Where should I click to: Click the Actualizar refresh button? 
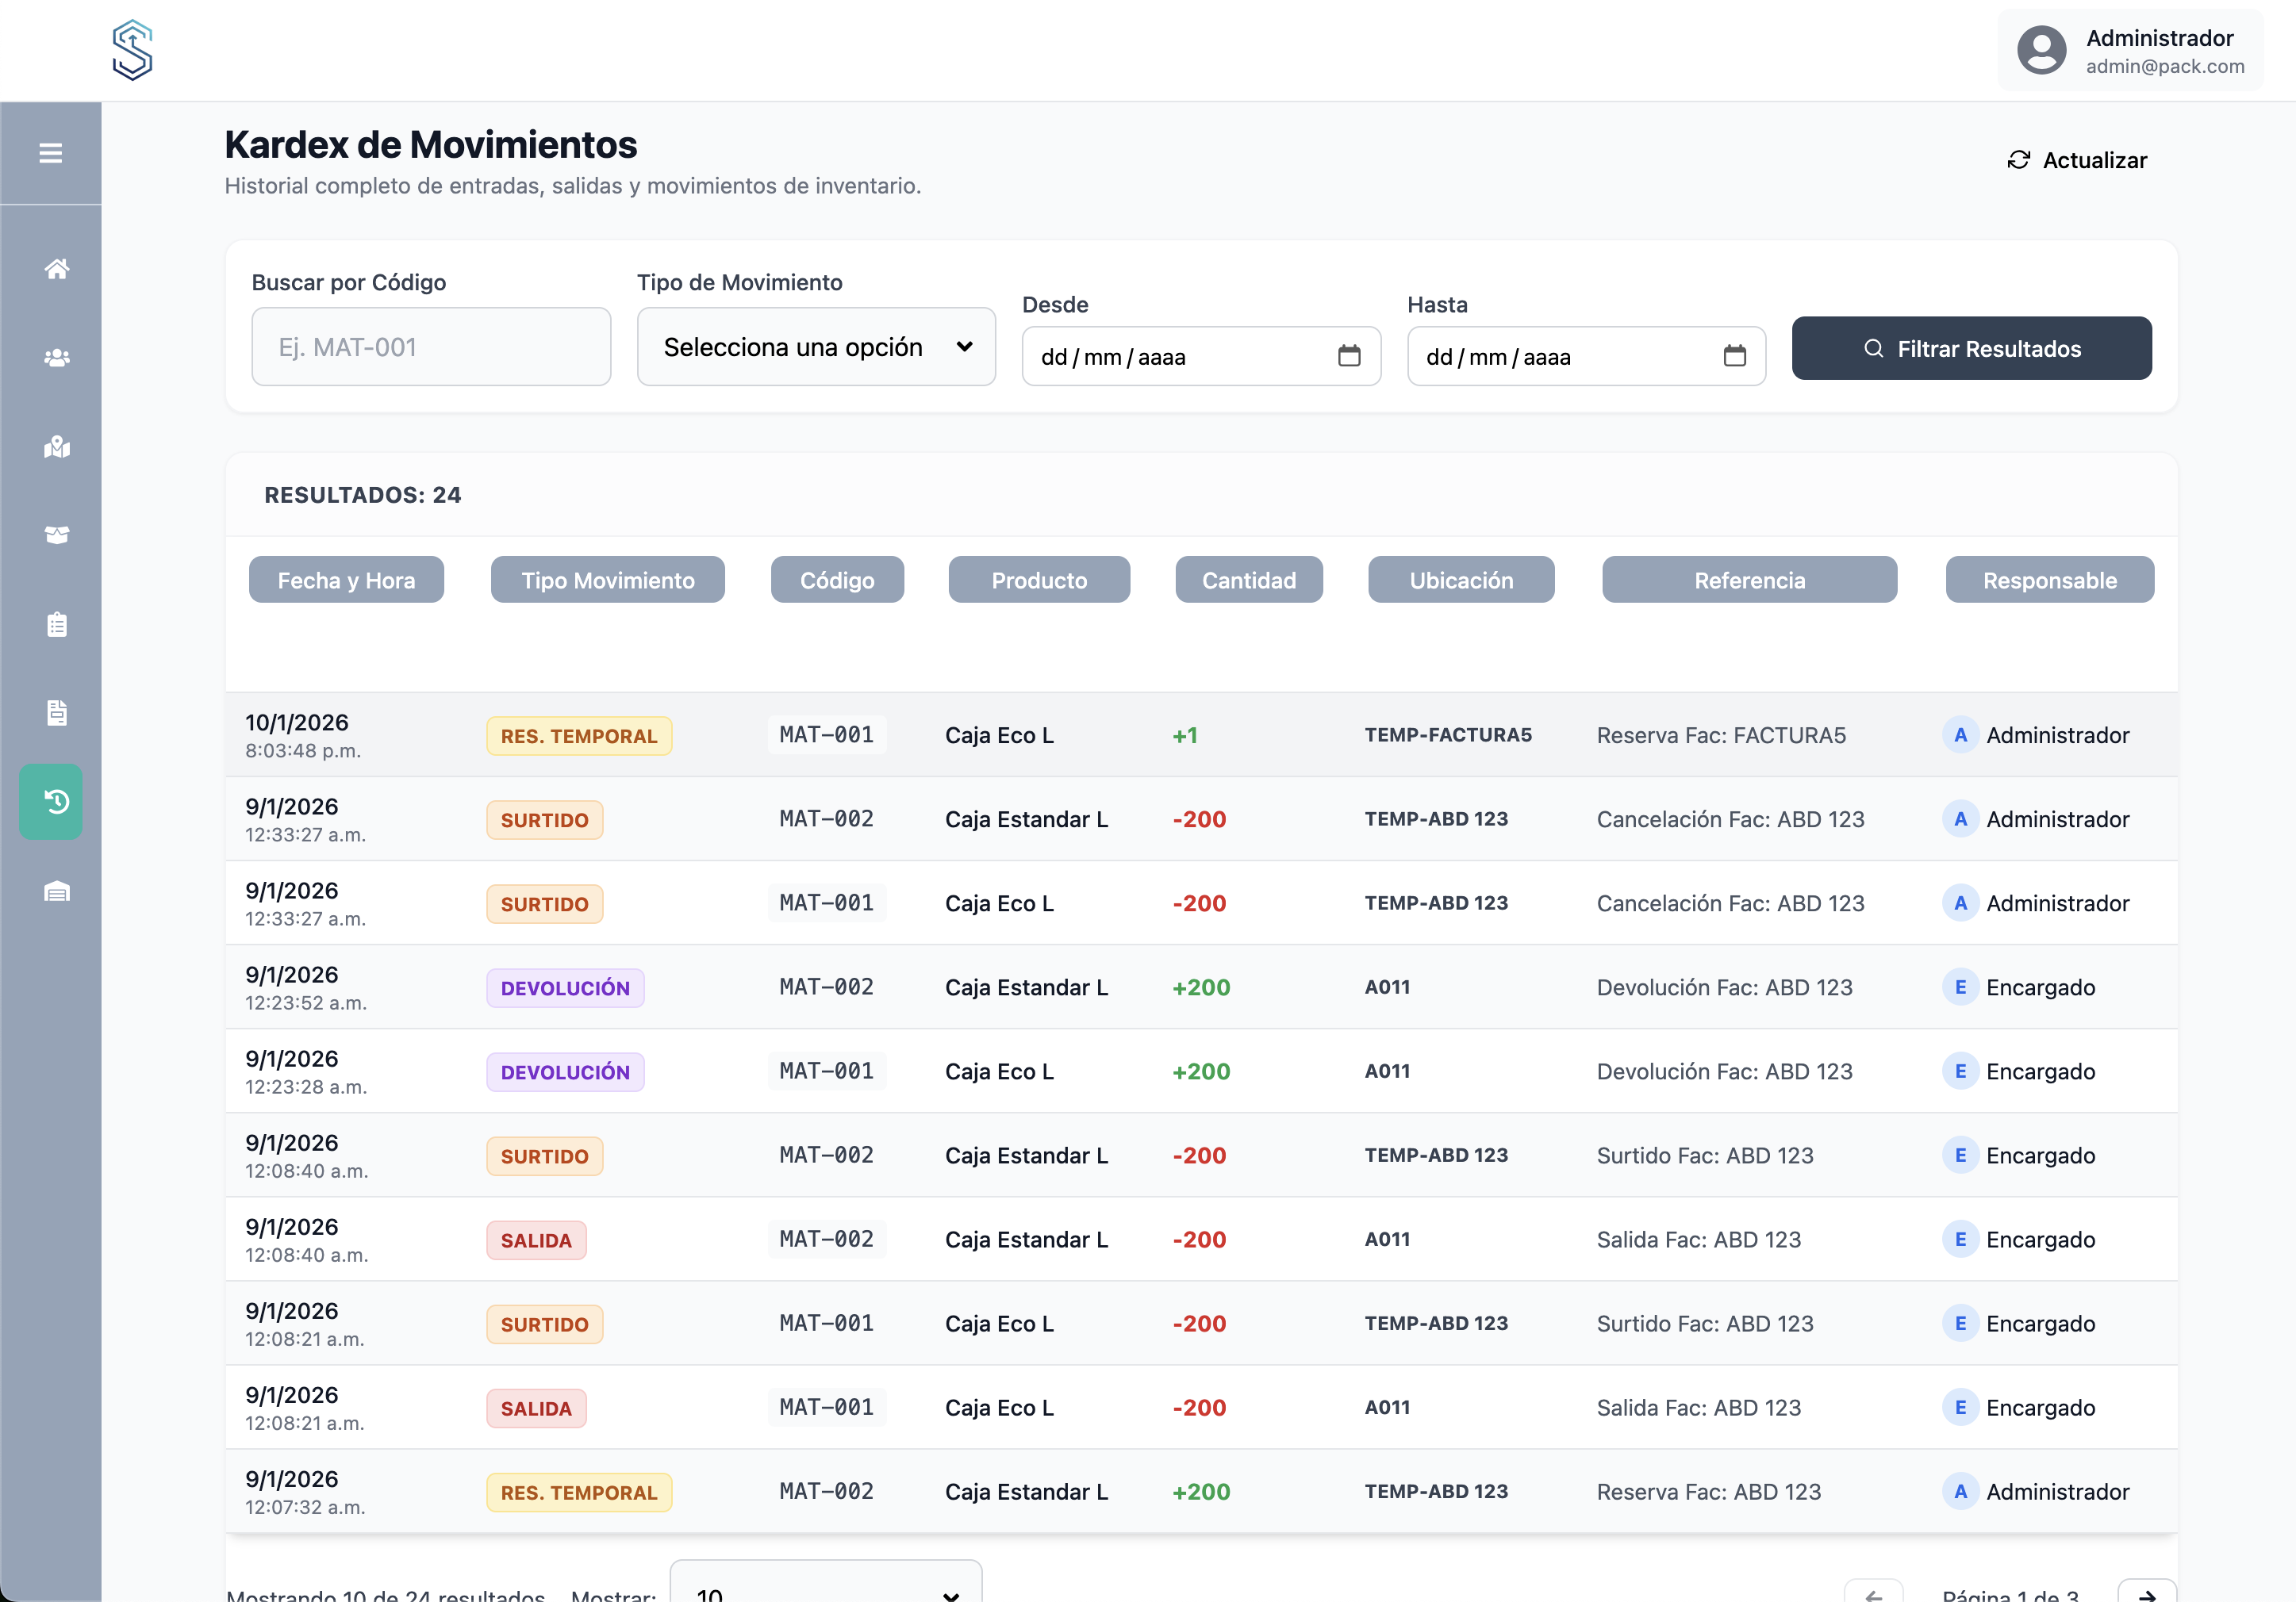pos(2077,160)
